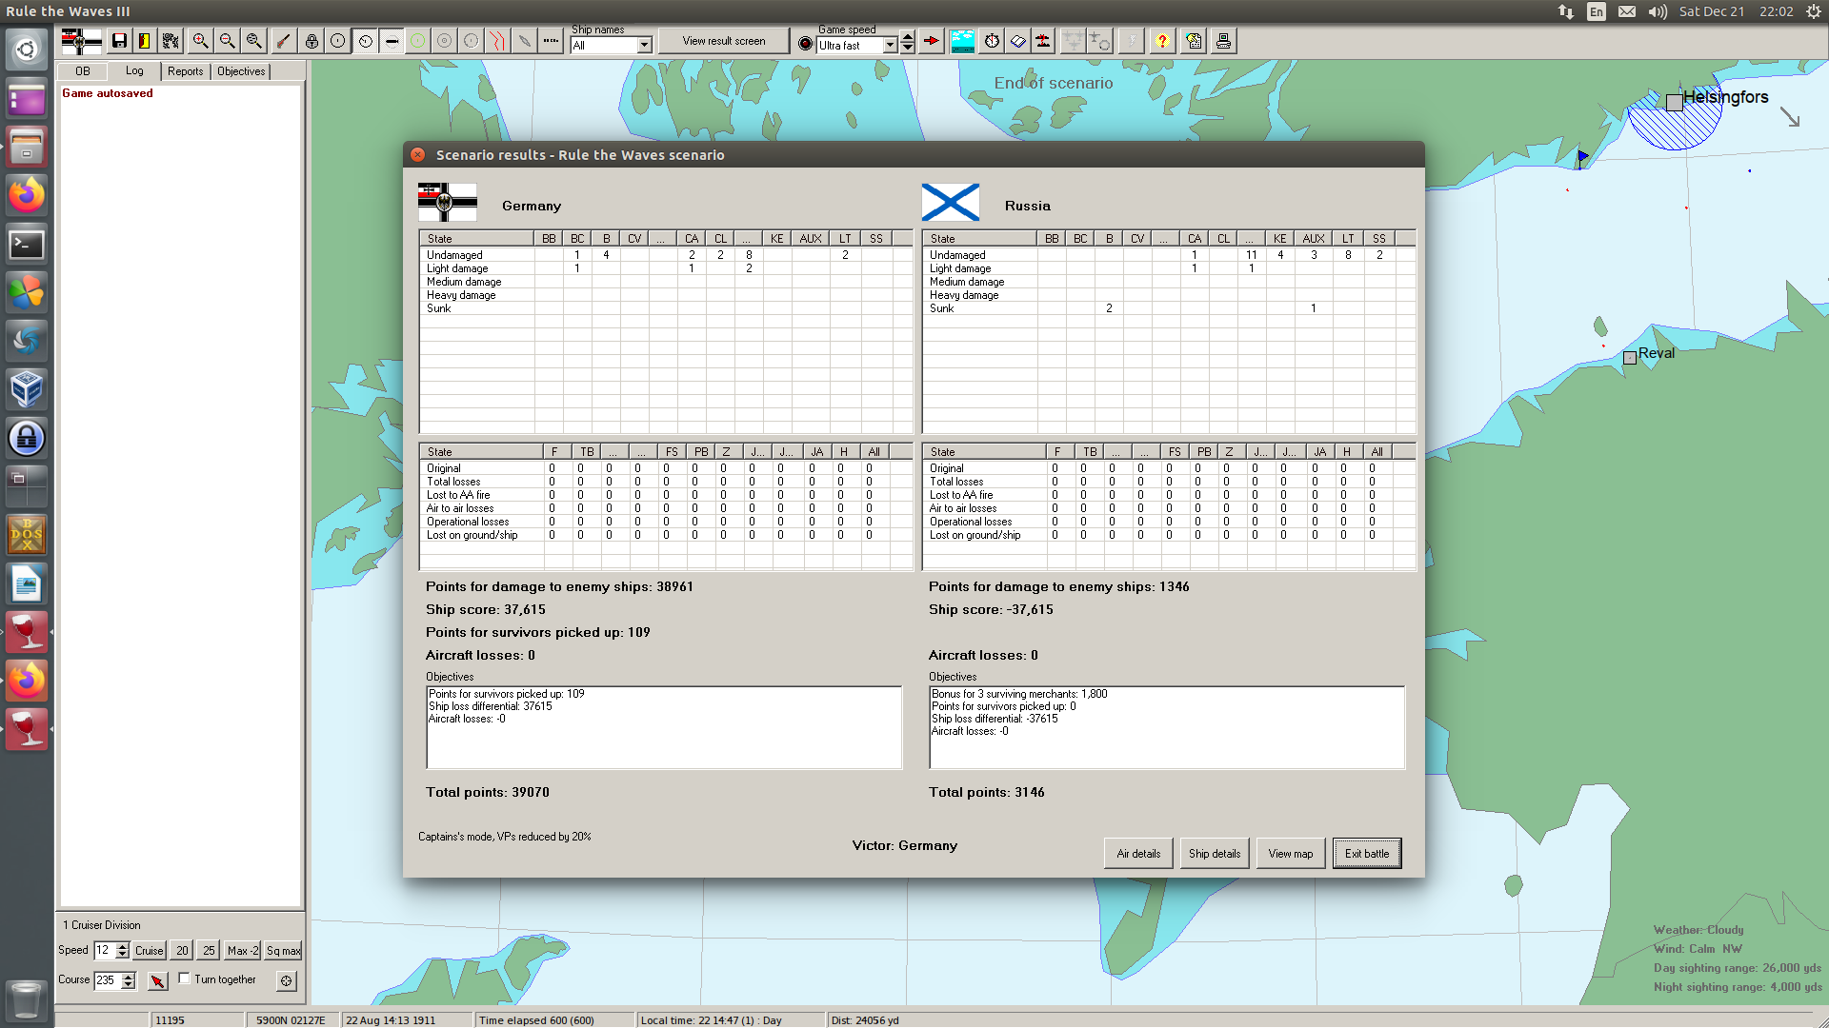
Task: Click the cyan sea and sky icon
Action: pos(962,41)
